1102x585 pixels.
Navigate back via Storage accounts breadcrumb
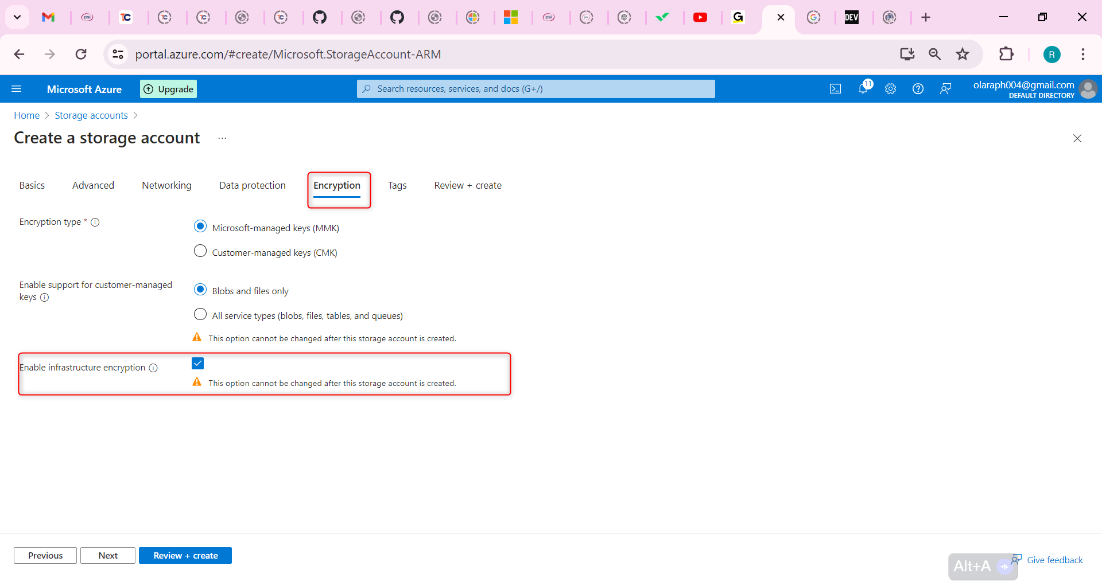pyautogui.click(x=91, y=115)
